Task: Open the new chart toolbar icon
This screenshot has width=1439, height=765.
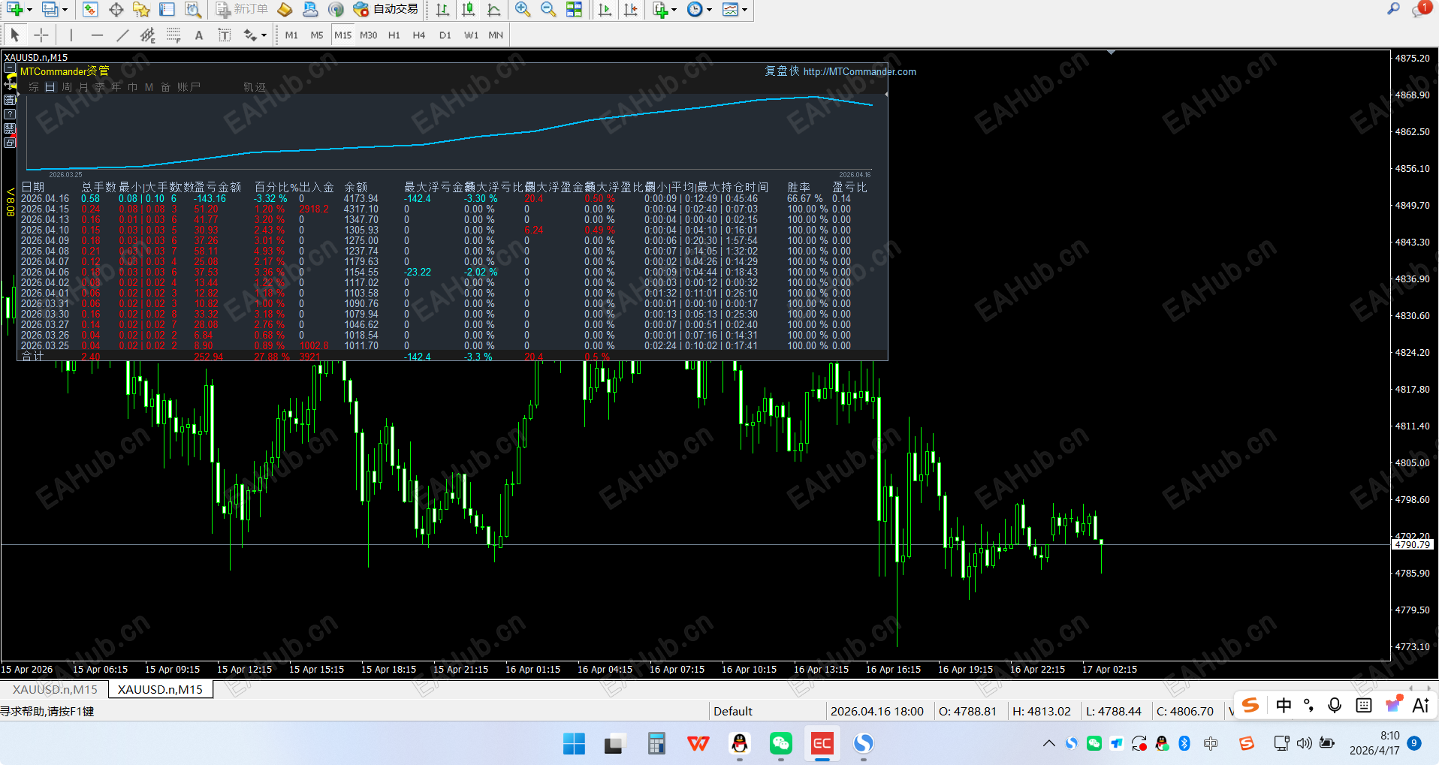Action: pos(14,9)
